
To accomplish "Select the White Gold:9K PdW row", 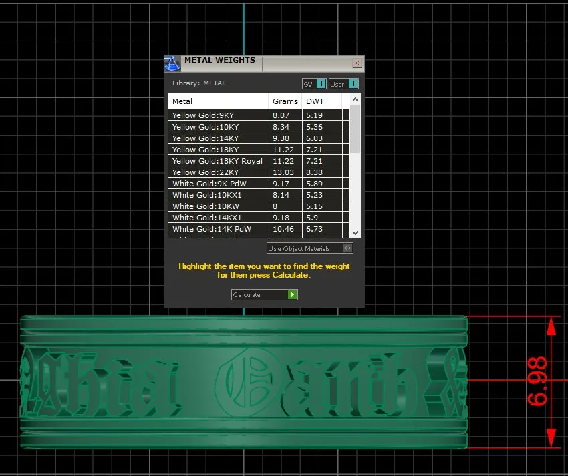I will [259, 184].
